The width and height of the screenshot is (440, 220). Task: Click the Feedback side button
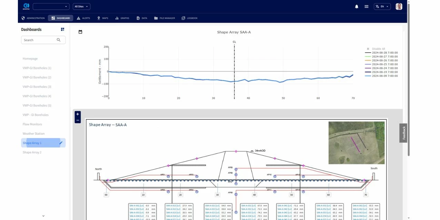(x=403, y=133)
